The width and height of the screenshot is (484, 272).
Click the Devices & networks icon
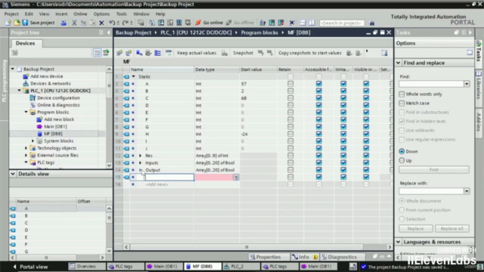[26, 83]
